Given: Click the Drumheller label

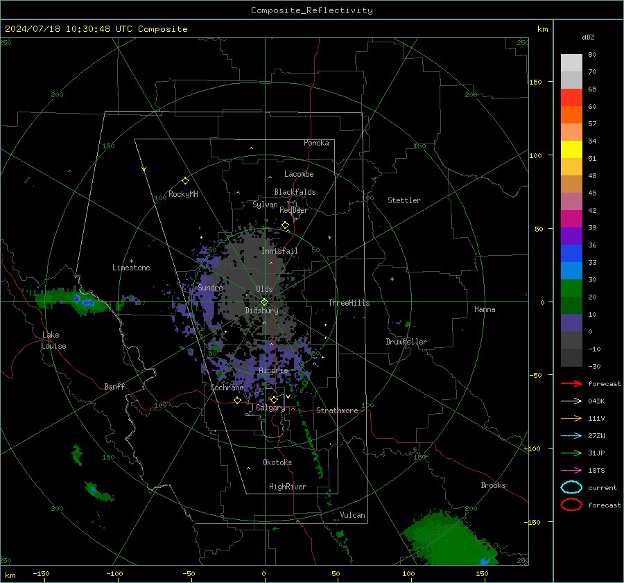Looking at the screenshot, I should tap(406, 342).
